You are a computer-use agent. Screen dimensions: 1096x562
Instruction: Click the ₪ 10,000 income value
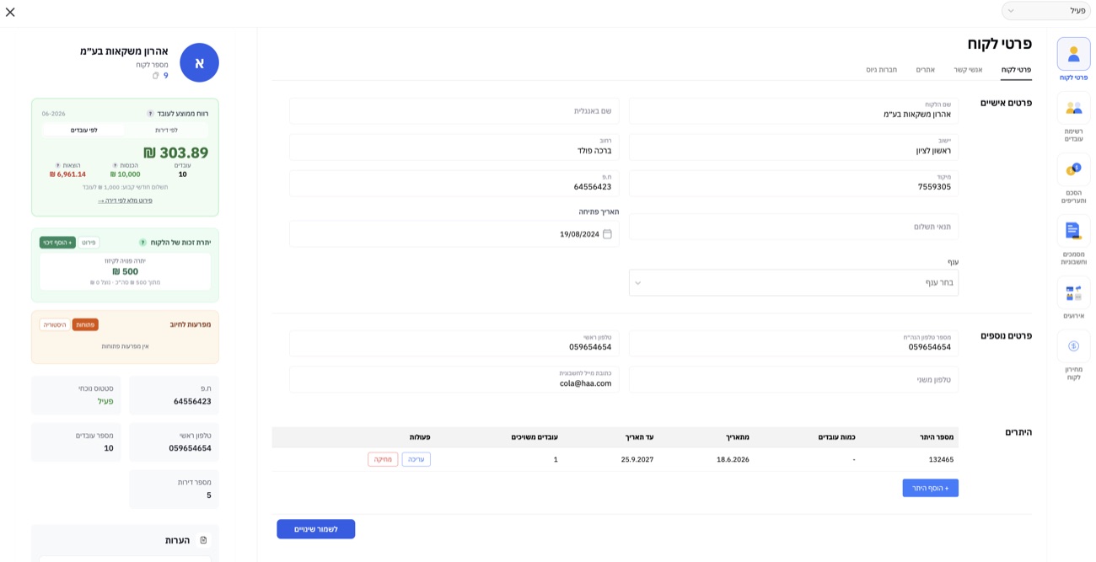[125, 174]
